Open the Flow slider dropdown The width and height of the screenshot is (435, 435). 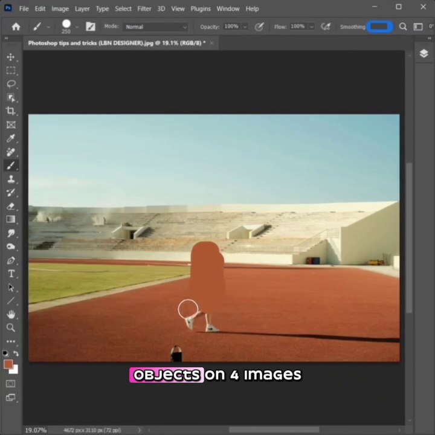[x=312, y=27]
